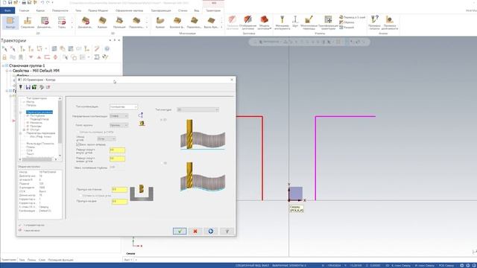Viewport: 477px width, 268px height.
Task: Select Параметры перехода in dialog tree
Action: 41,133
